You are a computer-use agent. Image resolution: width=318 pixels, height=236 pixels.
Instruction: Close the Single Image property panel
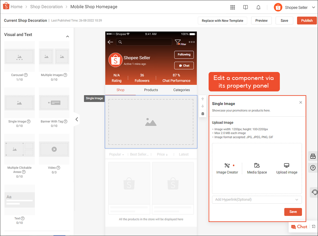coord(301,103)
